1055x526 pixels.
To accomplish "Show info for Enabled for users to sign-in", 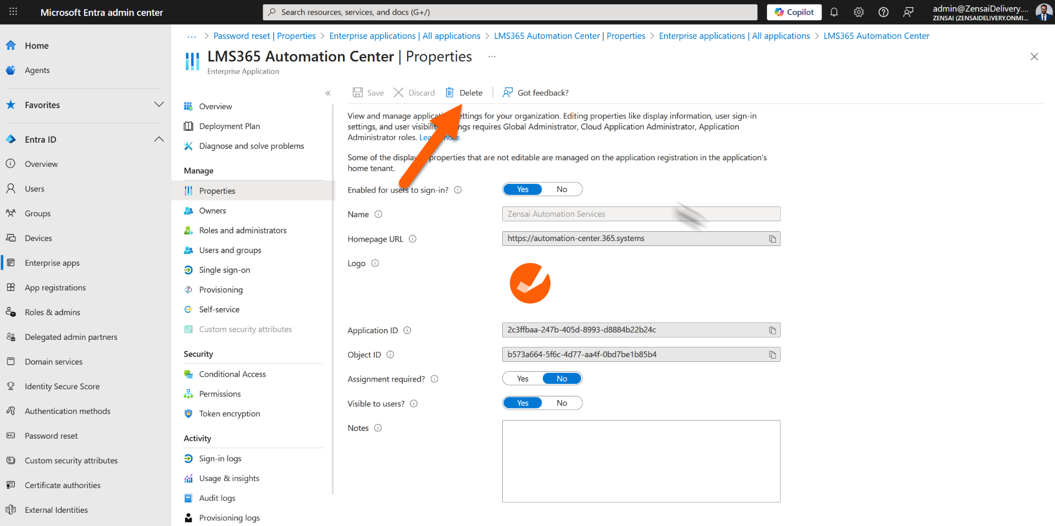I will click(x=458, y=190).
